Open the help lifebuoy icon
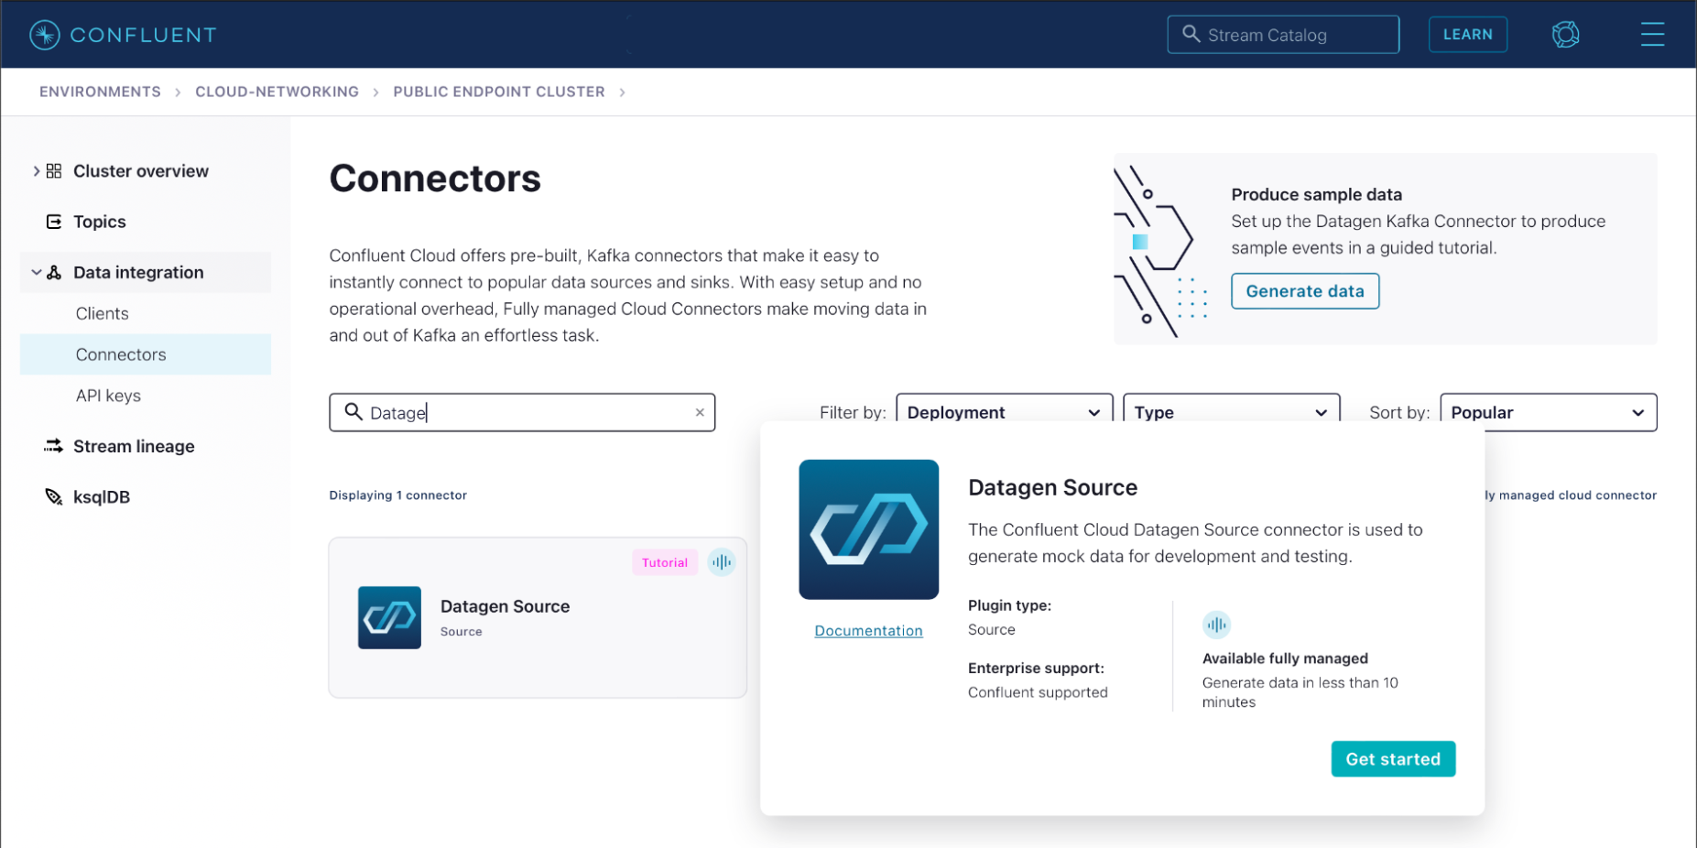1697x848 pixels. coord(1566,35)
